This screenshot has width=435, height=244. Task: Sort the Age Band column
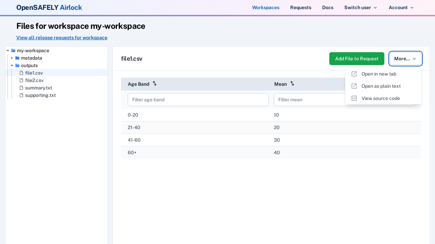click(155, 83)
